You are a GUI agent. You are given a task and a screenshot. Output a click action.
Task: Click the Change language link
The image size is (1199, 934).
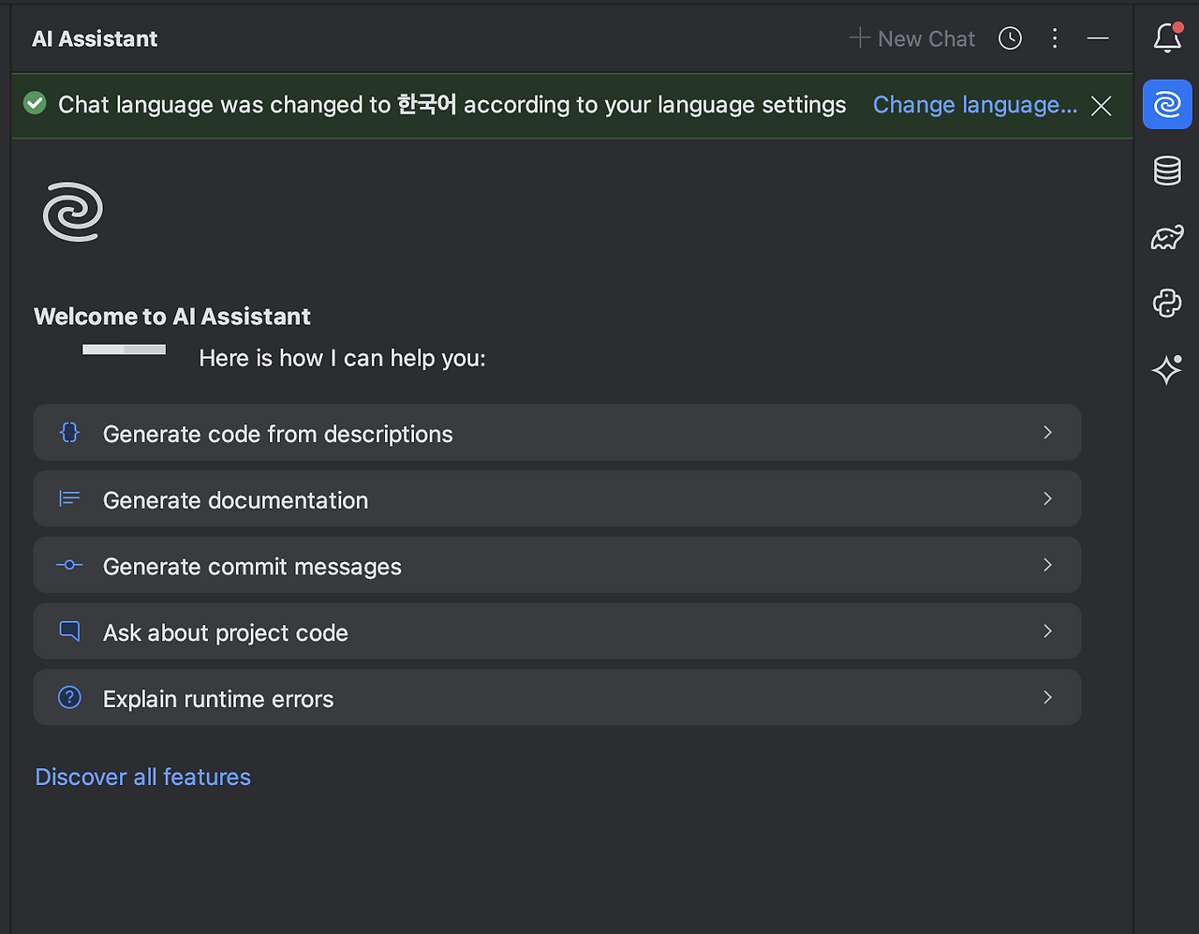click(975, 105)
